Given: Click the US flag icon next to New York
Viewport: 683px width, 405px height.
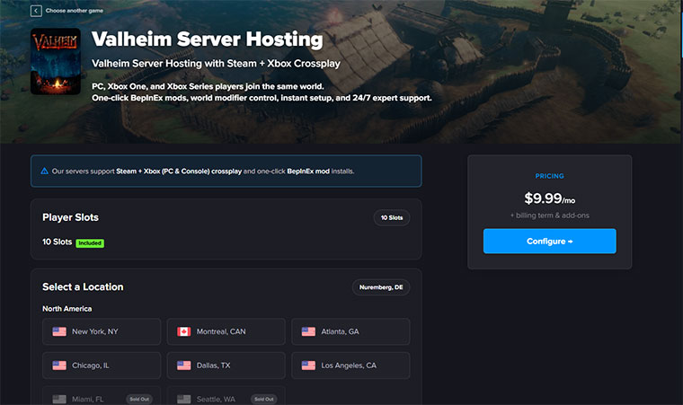Looking at the screenshot, I should (x=59, y=332).
